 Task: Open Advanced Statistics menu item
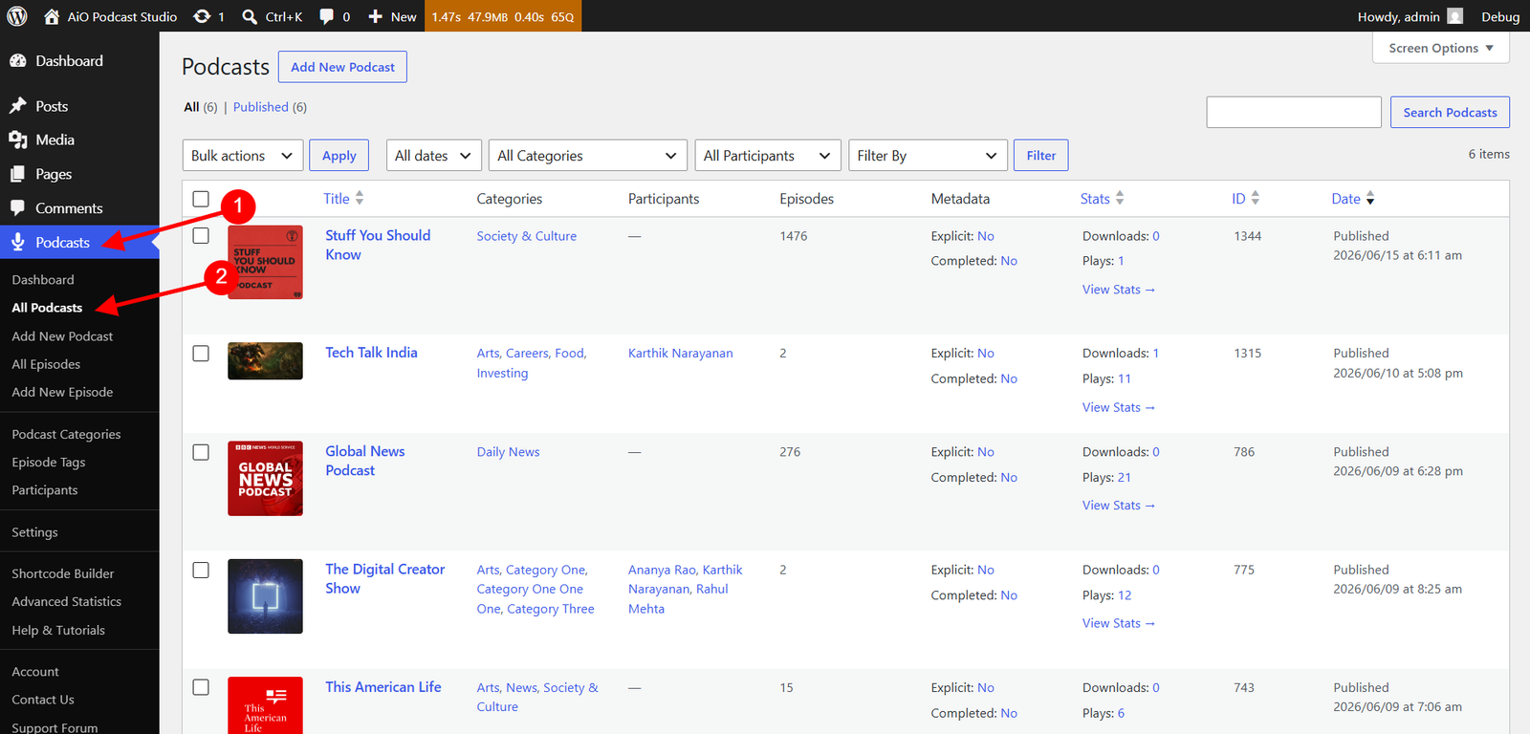coord(67,601)
